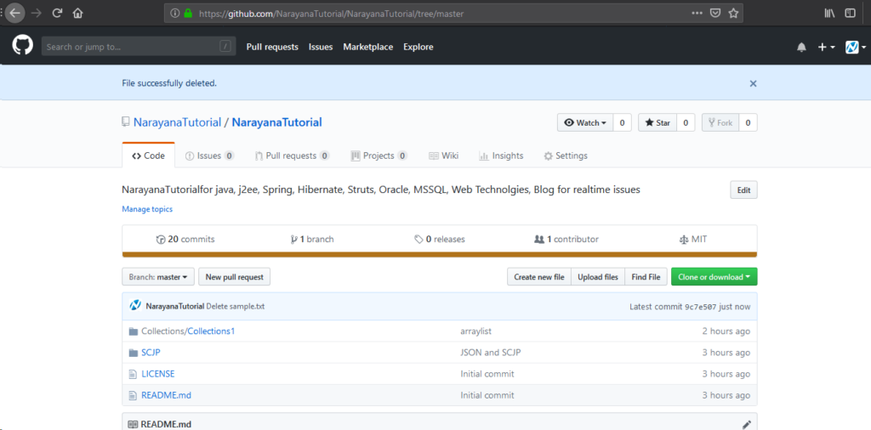
Task: Click the NarayanaTutorial commit author avatar
Action: click(135, 306)
